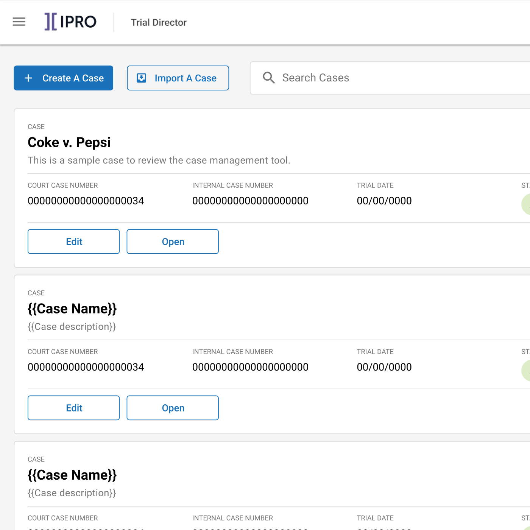This screenshot has width=530, height=530.
Task: Click the magnifier search icon
Action: (x=269, y=78)
